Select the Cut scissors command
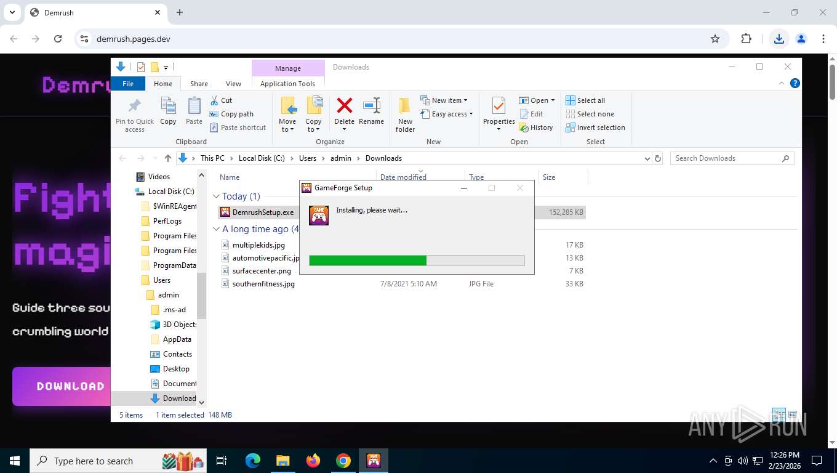The image size is (837, 473). coord(221,100)
